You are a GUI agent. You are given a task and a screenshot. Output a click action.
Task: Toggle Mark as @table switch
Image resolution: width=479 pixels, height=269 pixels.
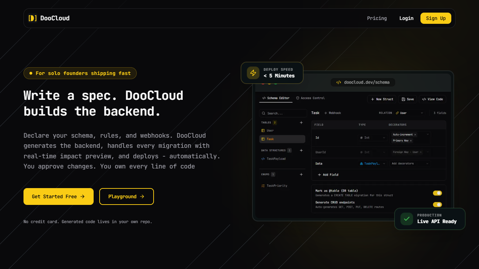(x=437, y=193)
